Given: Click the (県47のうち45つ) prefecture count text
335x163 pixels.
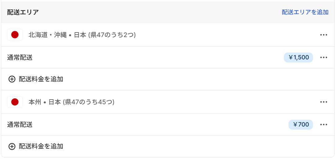Looking at the screenshot, I should pyautogui.click(x=89, y=102).
